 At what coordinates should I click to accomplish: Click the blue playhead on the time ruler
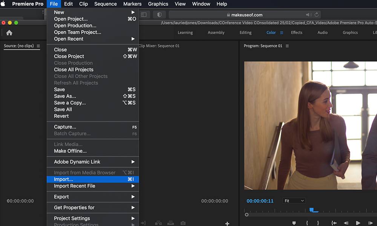[312, 209]
